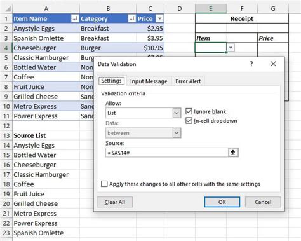Click Breakfast category in row 2
Viewport: 301px width, 241px height.
(x=108, y=29)
